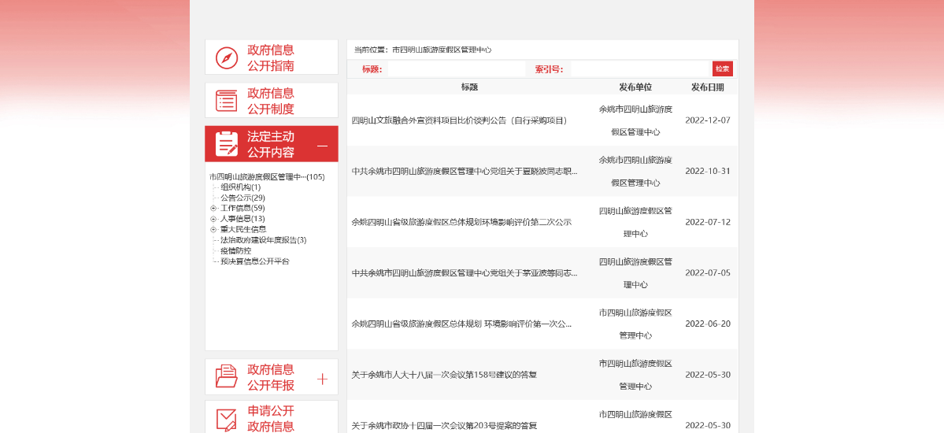Click date cell 2022-10-31

[708, 171]
